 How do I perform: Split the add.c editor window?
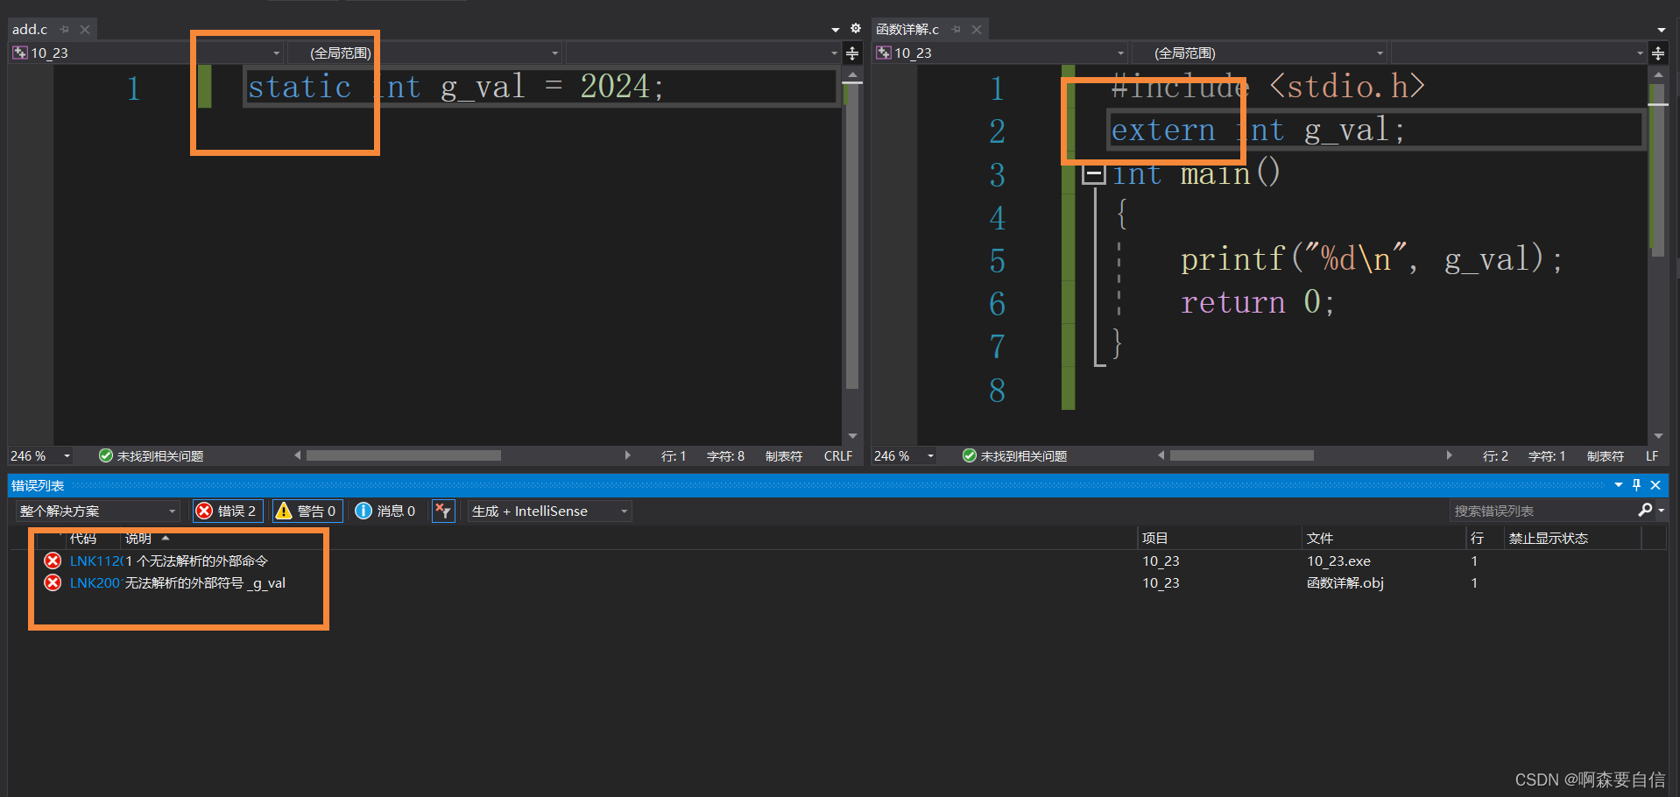pyautogui.click(x=852, y=53)
